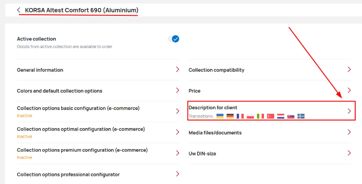Screen dimensions: 362x184
Task: Open Colors and default collection options
Action: pos(98,90)
